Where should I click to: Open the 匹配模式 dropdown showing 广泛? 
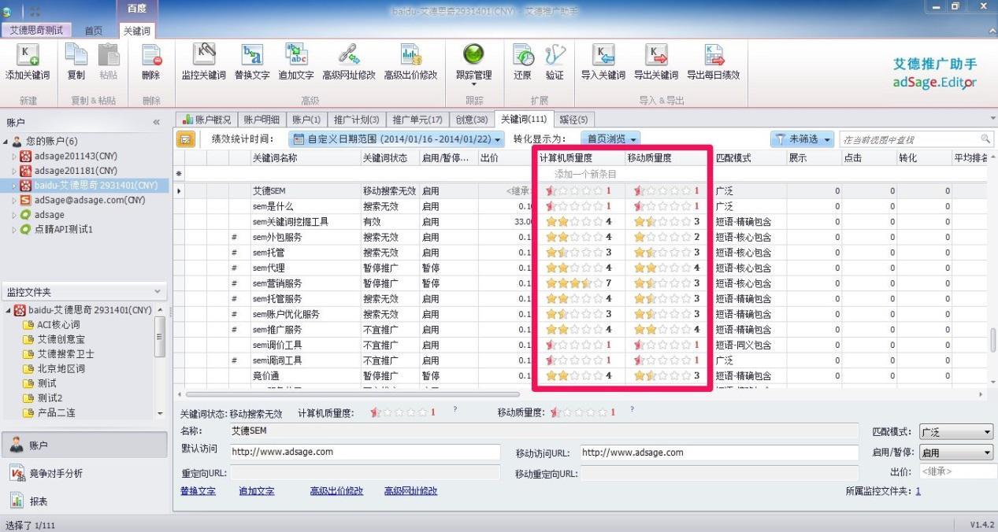[x=955, y=432]
